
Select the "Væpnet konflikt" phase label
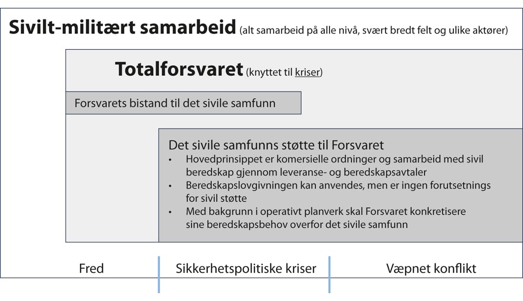pos(431,269)
